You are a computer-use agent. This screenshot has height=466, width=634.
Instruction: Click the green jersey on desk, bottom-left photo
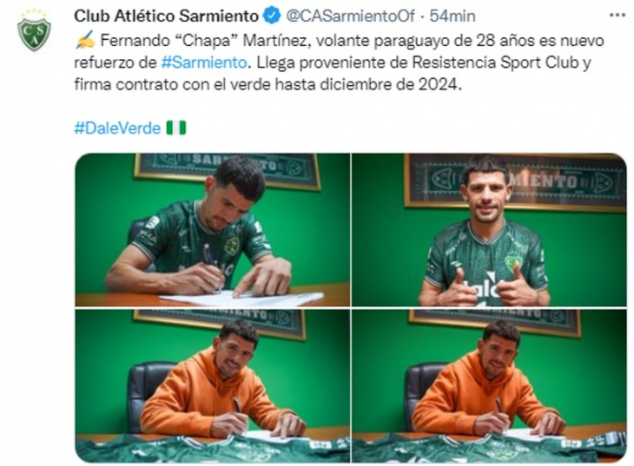pyautogui.click(x=213, y=449)
